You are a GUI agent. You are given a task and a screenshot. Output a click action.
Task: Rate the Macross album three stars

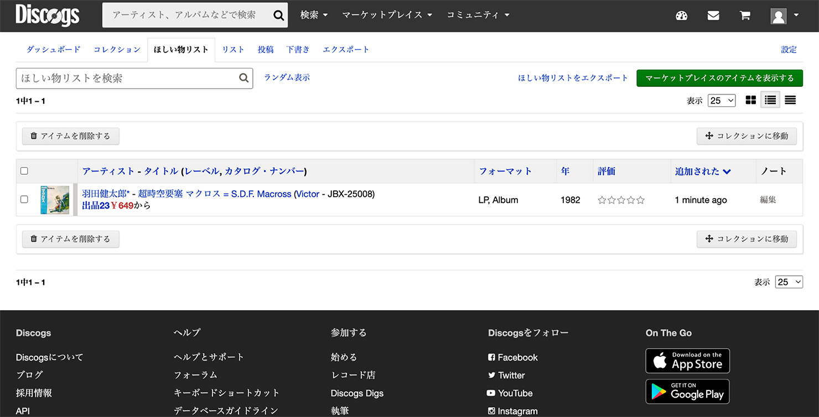621,200
